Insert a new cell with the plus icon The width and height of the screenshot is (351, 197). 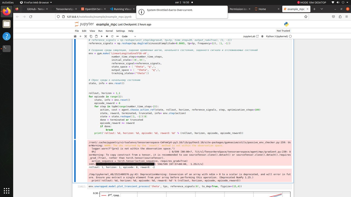point(80,36)
